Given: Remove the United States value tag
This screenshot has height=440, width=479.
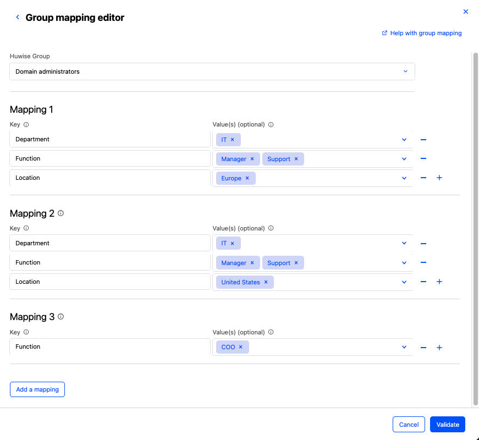Looking at the screenshot, I should pos(266,282).
